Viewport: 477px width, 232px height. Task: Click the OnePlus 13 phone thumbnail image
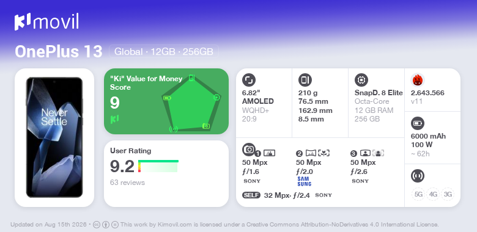(x=54, y=137)
